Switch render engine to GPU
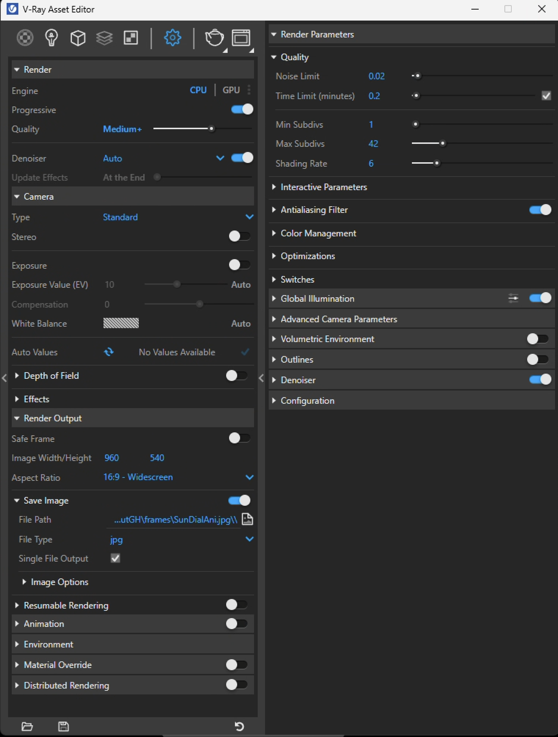 [x=231, y=90]
